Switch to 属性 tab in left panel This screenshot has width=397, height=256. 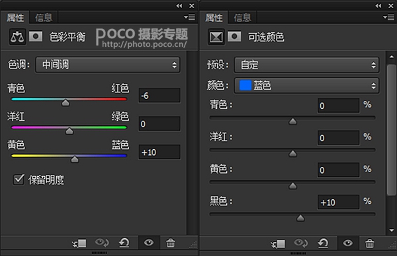(x=15, y=18)
